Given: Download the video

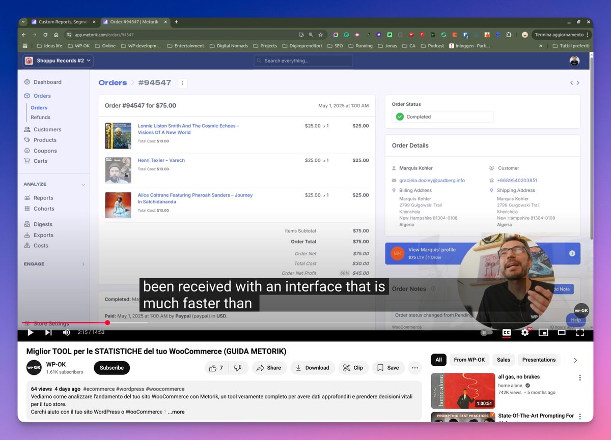Looking at the screenshot, I should click(312, 368).
